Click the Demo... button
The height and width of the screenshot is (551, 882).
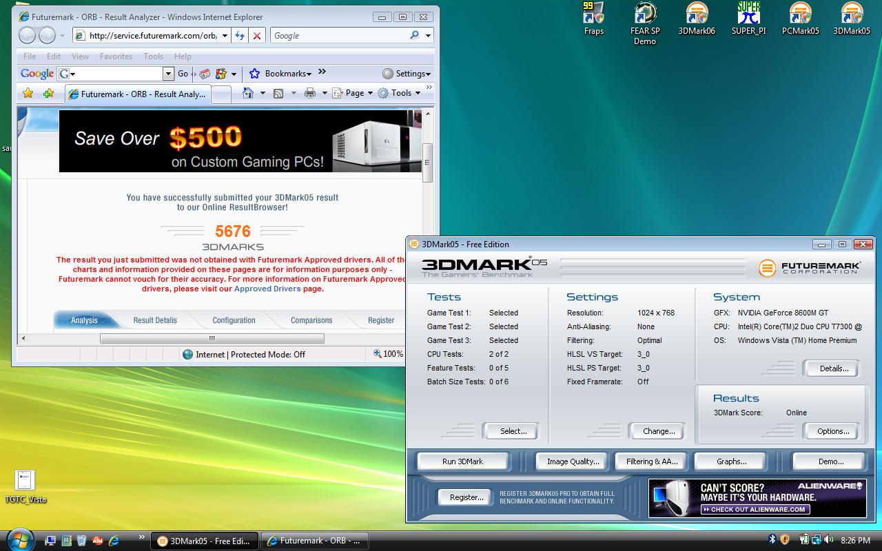tap(830, 461)
